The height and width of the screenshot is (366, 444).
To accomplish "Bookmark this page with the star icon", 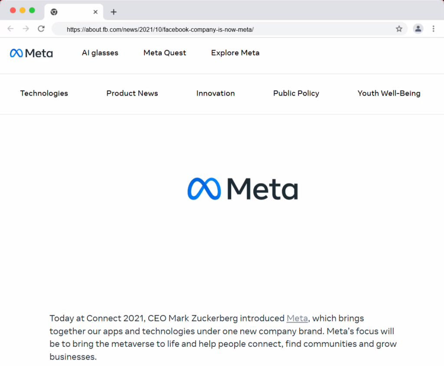I will tap(399, 29).
